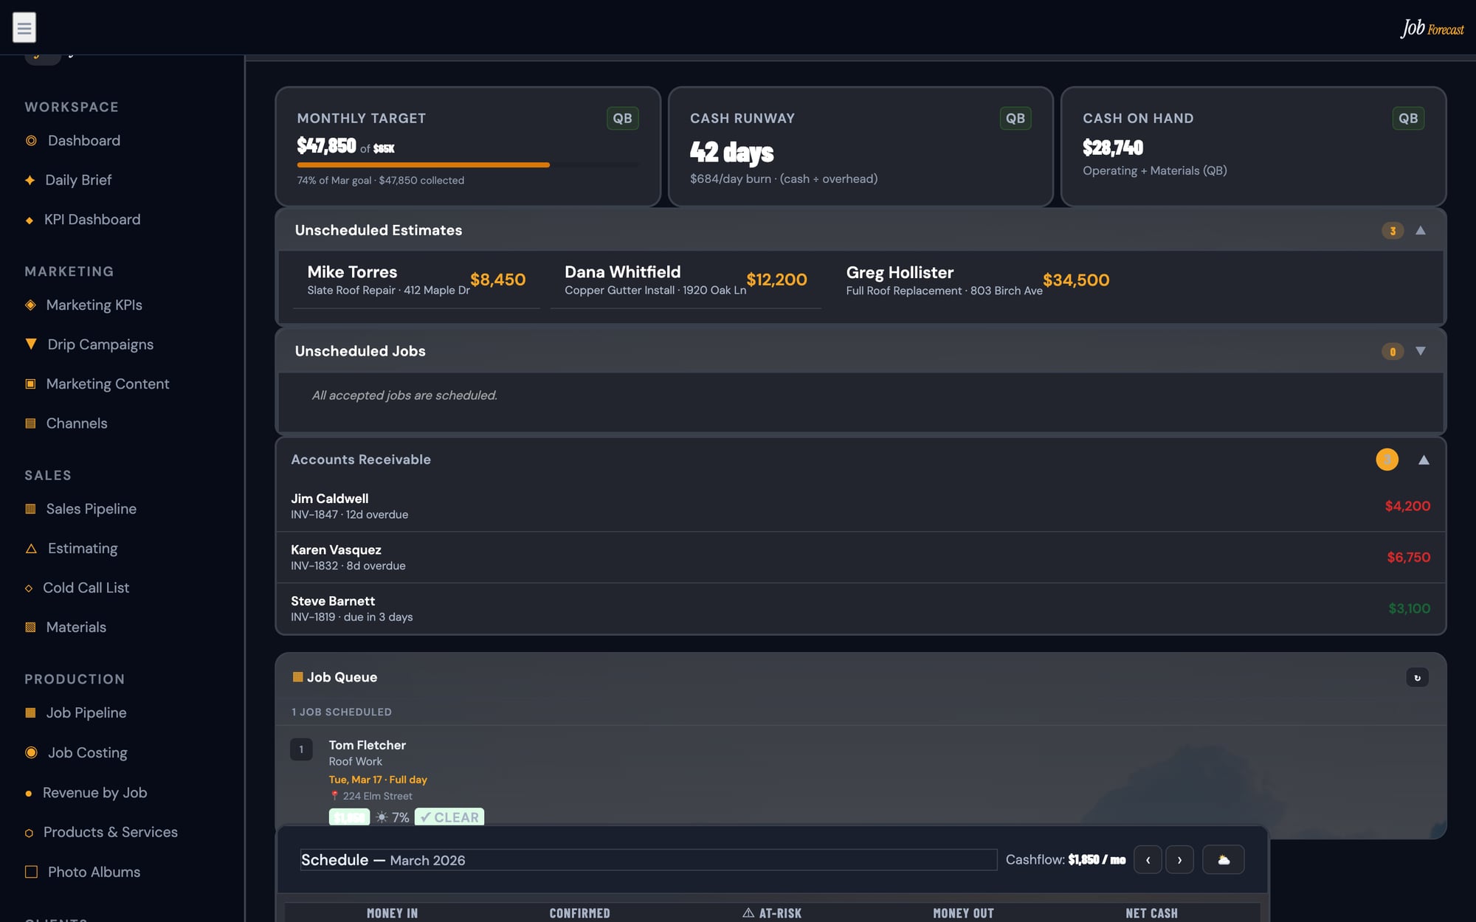Viewport: 1476px width, 922px height.
Task: Collapse the Accounts Receivable section
Action: pyautogui.click(x=1423, y=459)
